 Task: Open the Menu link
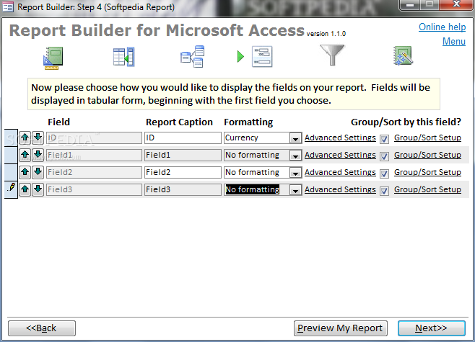point(454,41)
